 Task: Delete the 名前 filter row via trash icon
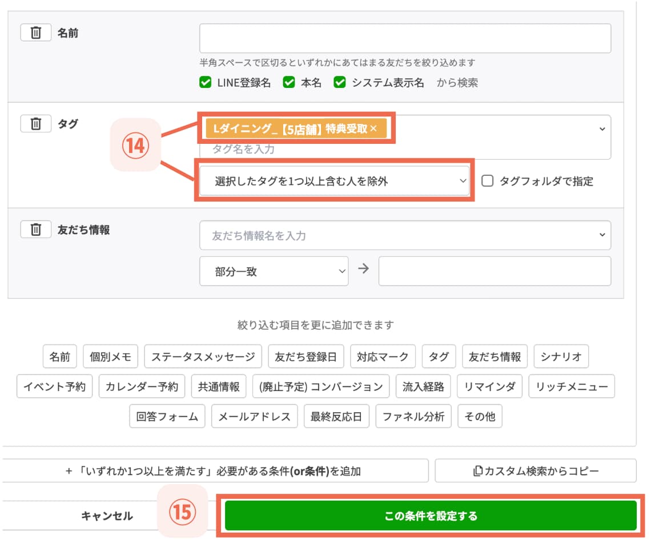[x=35, y=33]
